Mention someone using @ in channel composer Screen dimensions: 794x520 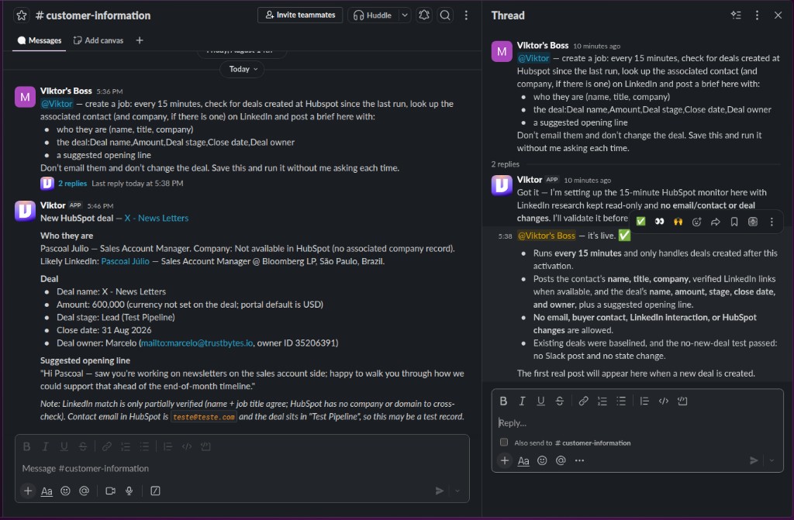84,491
